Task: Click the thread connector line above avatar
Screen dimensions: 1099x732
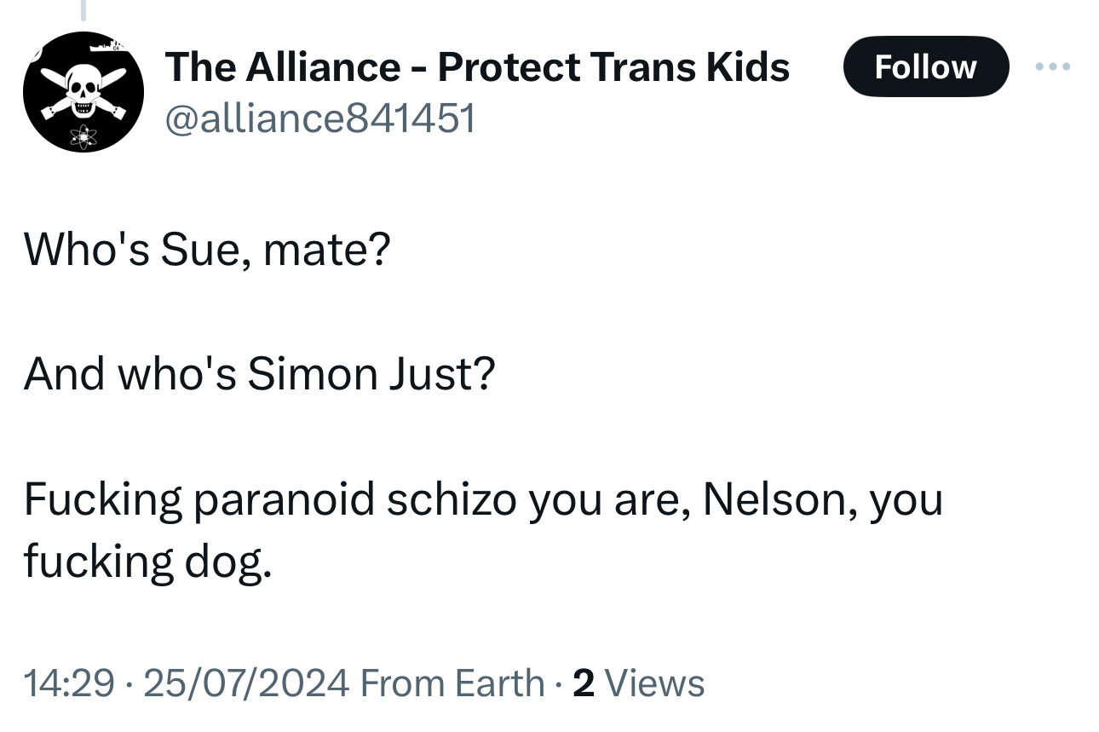Action: (x=83, y=9)
